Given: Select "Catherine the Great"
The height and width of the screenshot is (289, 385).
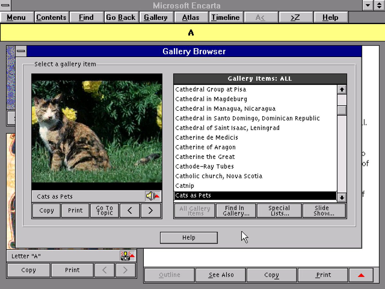Looking at the screenshot, I should 255,157.
